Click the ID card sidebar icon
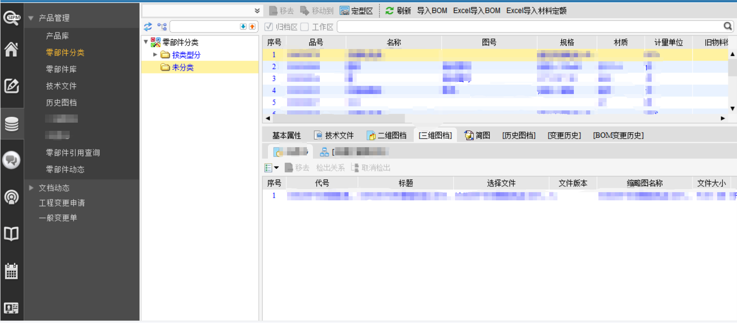 11,308
